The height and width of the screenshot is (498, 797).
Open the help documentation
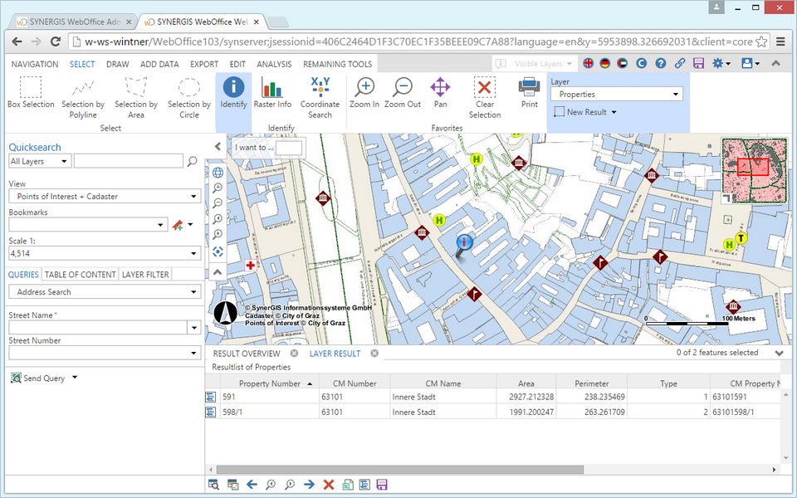pyautogui.click(x=658, y=63)
